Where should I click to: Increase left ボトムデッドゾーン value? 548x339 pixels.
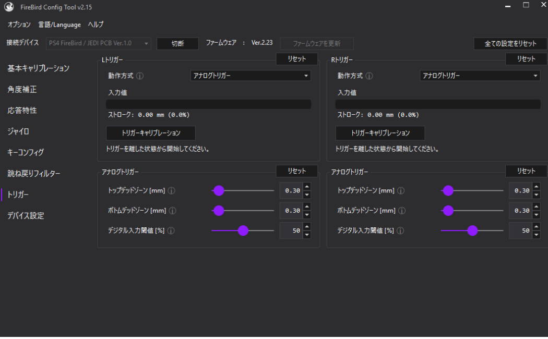point(307,207)
